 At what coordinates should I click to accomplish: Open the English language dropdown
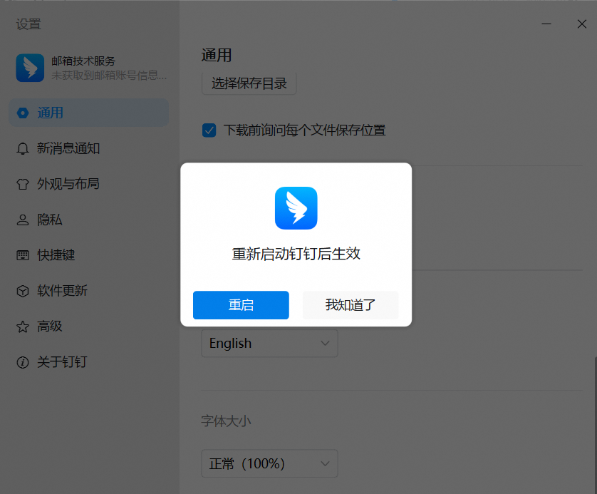point(269,343)
